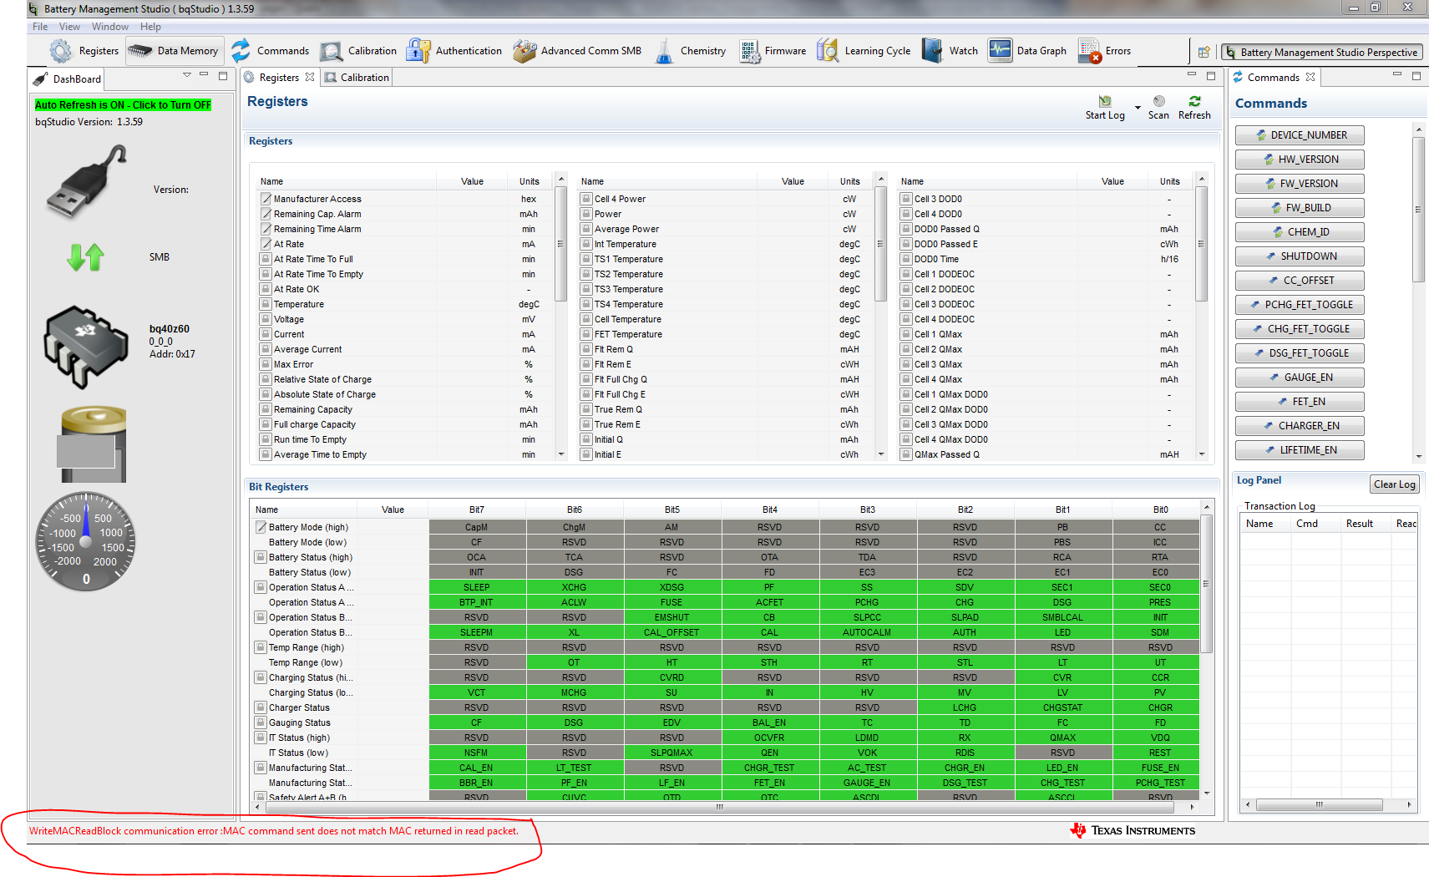Screen dimensions: 1429x877
Task: Open the Window menu
Action: [110, 27]
